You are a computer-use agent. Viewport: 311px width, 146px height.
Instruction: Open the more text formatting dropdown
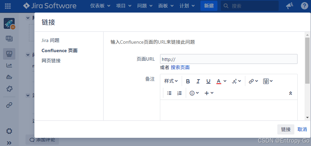click(236, 81)
